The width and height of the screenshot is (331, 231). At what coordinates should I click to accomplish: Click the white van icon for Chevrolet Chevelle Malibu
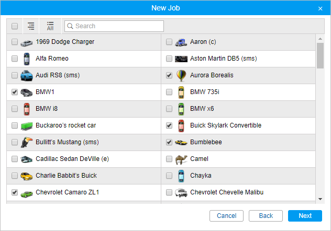coord(181,192)
